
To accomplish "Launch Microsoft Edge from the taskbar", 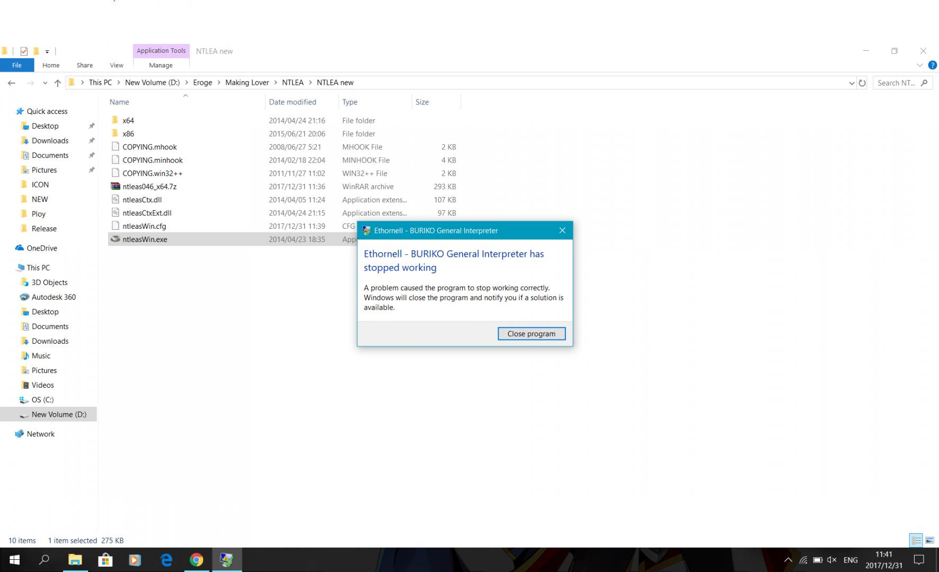I will (x=166, y=560).
